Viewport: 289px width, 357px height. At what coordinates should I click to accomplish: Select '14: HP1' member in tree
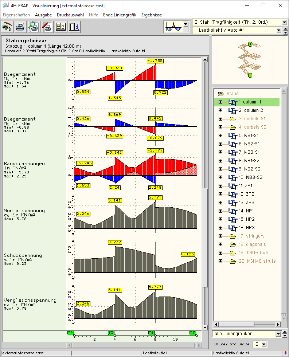click(246, 211)
